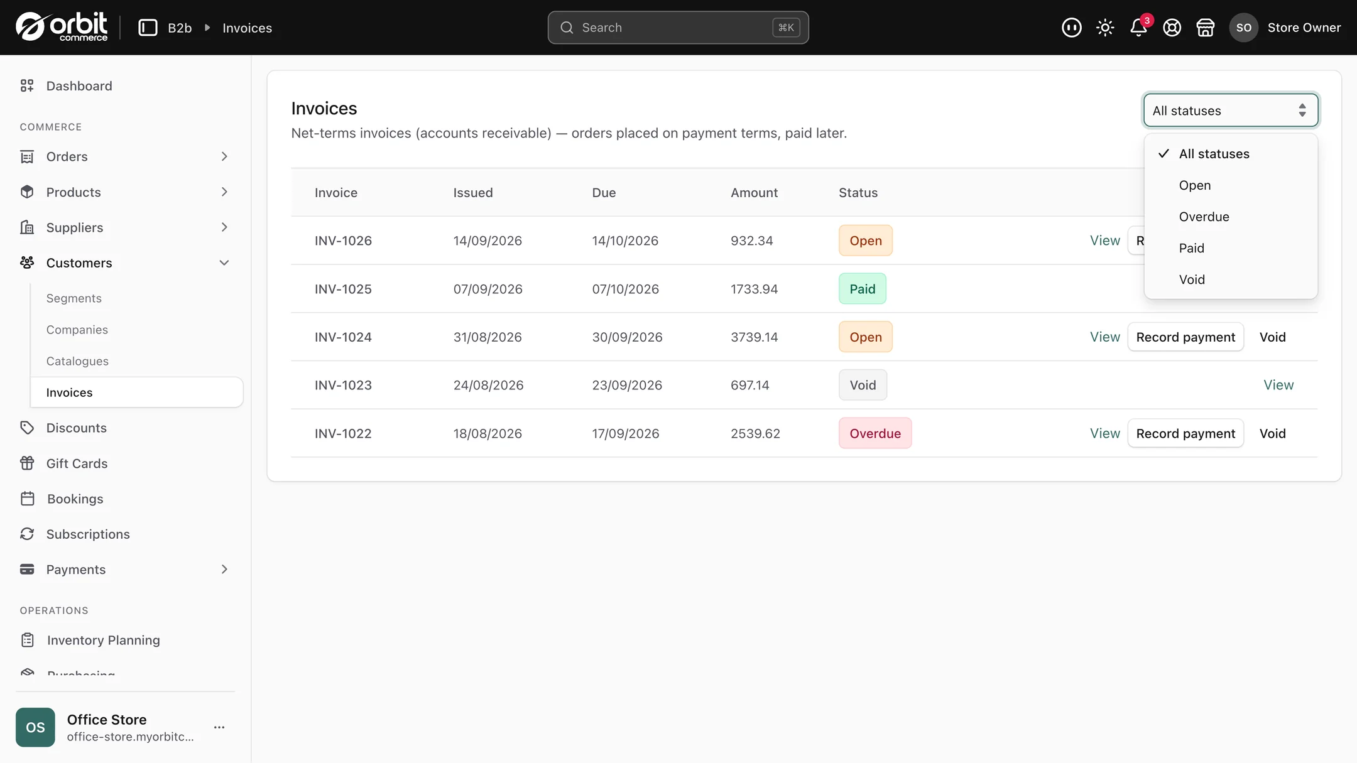Viewport: 1357px width, 763px height.
Task: Click the Inventory Planning clipboard icon
Action: coord(28,640)
